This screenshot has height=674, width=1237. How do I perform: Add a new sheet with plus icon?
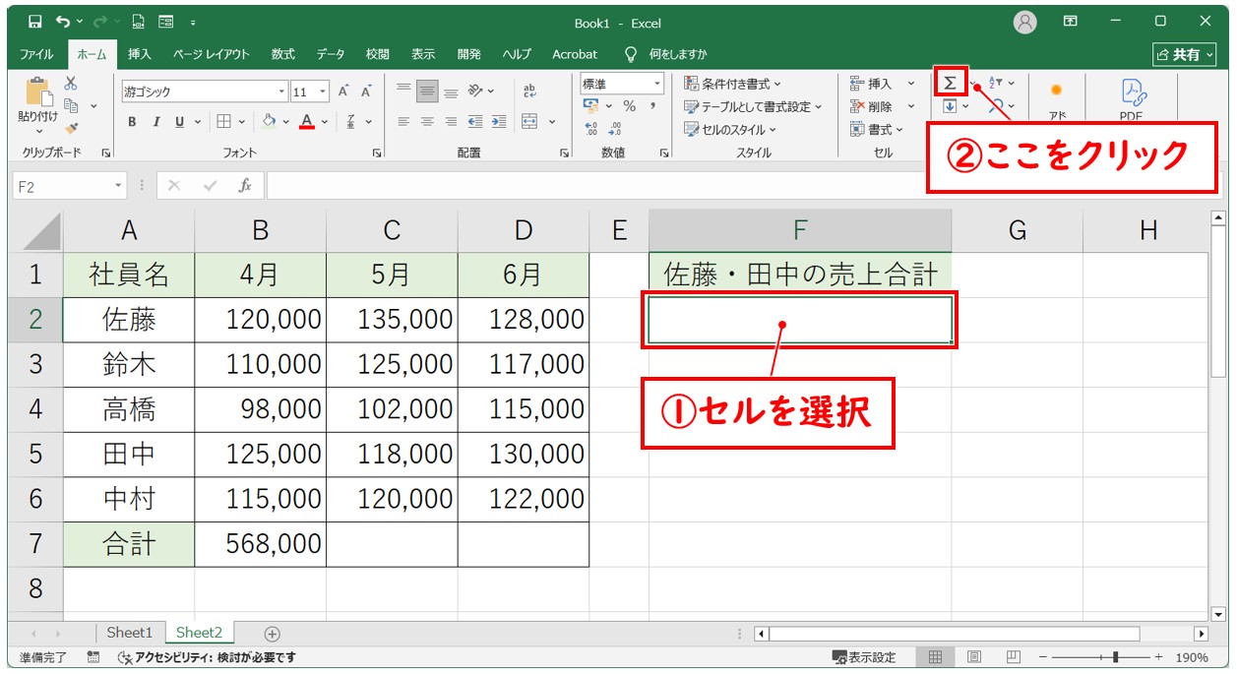click(273, 634)
